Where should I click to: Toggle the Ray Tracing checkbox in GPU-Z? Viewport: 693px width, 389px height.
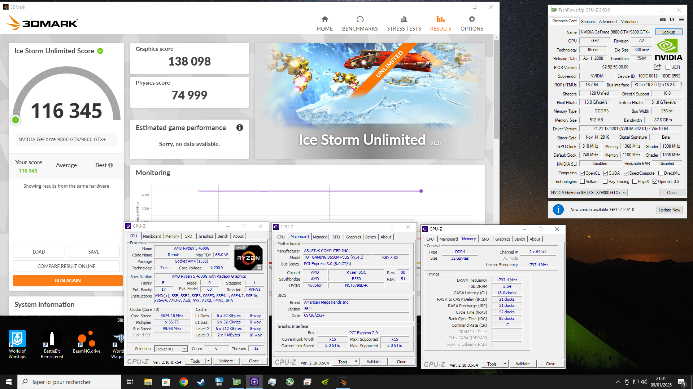pyautogui.click(x=605, y=182)
